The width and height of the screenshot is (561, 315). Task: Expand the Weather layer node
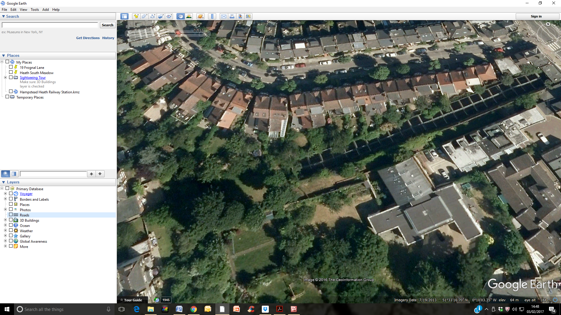click(5, 230)
